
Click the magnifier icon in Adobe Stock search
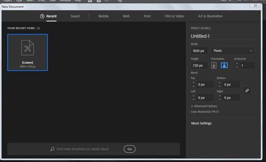52,149
